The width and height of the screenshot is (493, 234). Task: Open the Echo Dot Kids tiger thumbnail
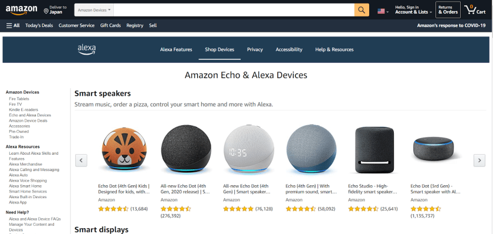click(x=124, y=149)
